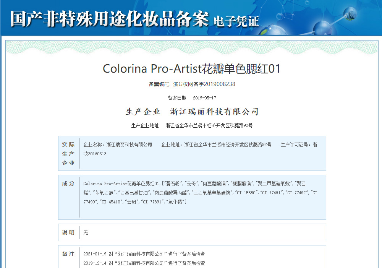
Task: Select the filing date 2019-05-17
Action: click(204, 98)
